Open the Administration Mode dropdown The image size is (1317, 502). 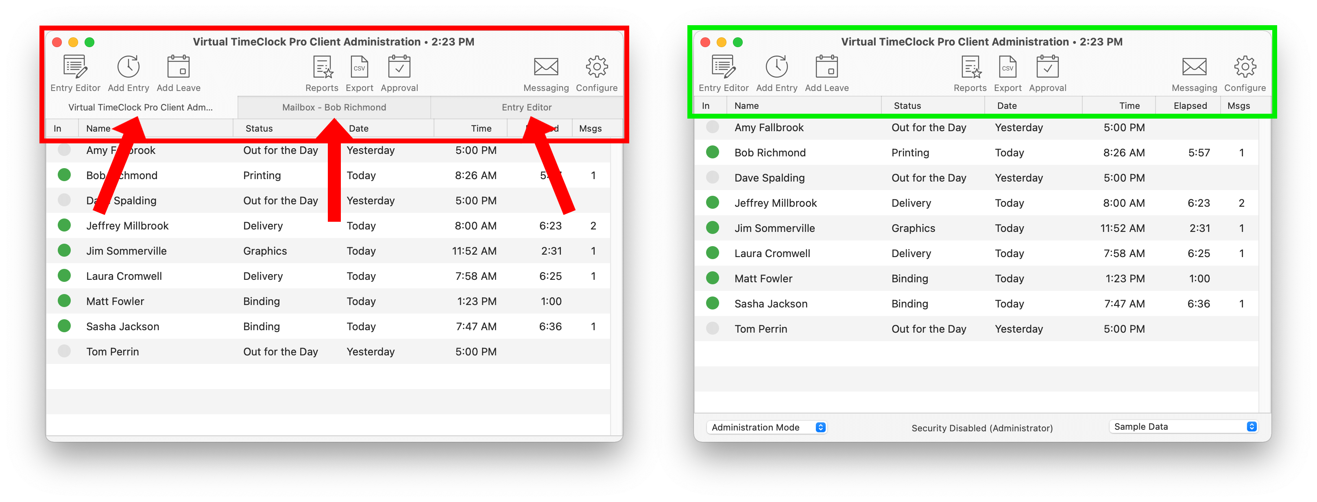(x=767, y=427)
